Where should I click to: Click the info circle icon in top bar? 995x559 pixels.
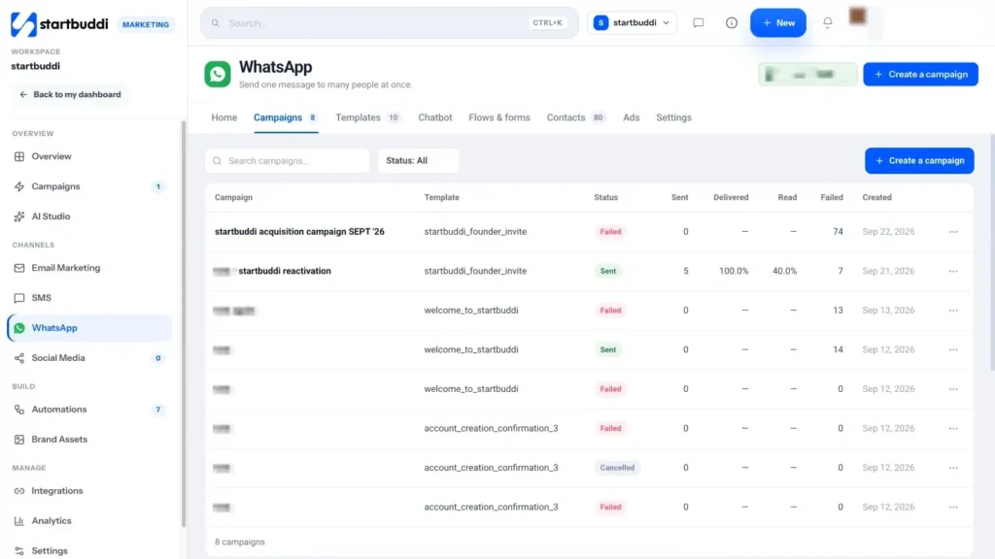click(732, 23)
